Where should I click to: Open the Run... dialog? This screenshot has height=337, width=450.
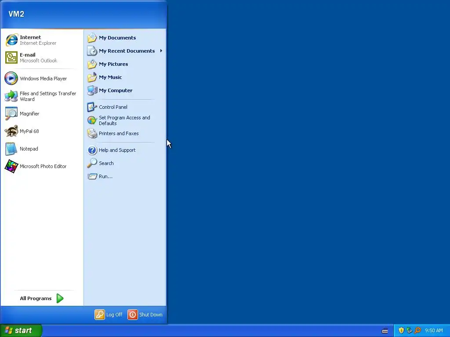[125, 176]
